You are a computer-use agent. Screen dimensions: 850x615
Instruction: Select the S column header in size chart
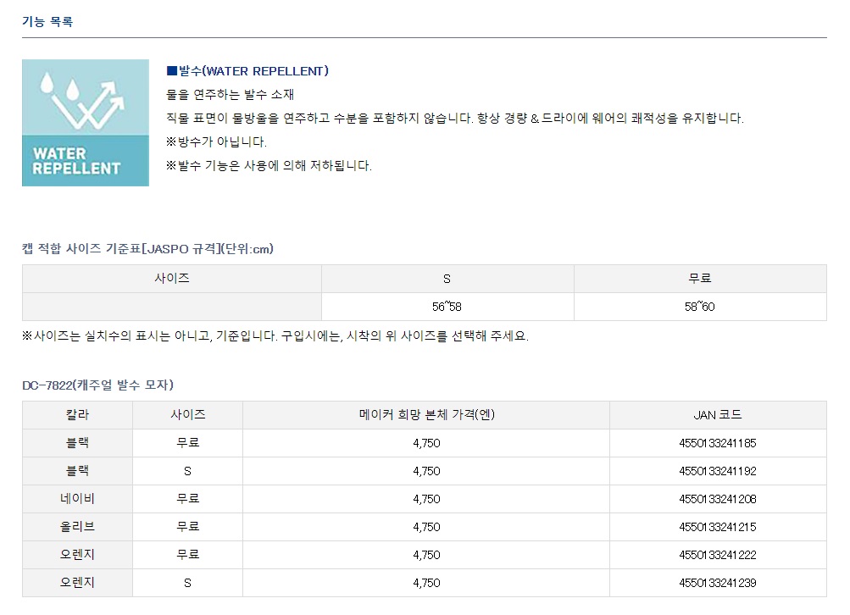click(x=447, y=279)
